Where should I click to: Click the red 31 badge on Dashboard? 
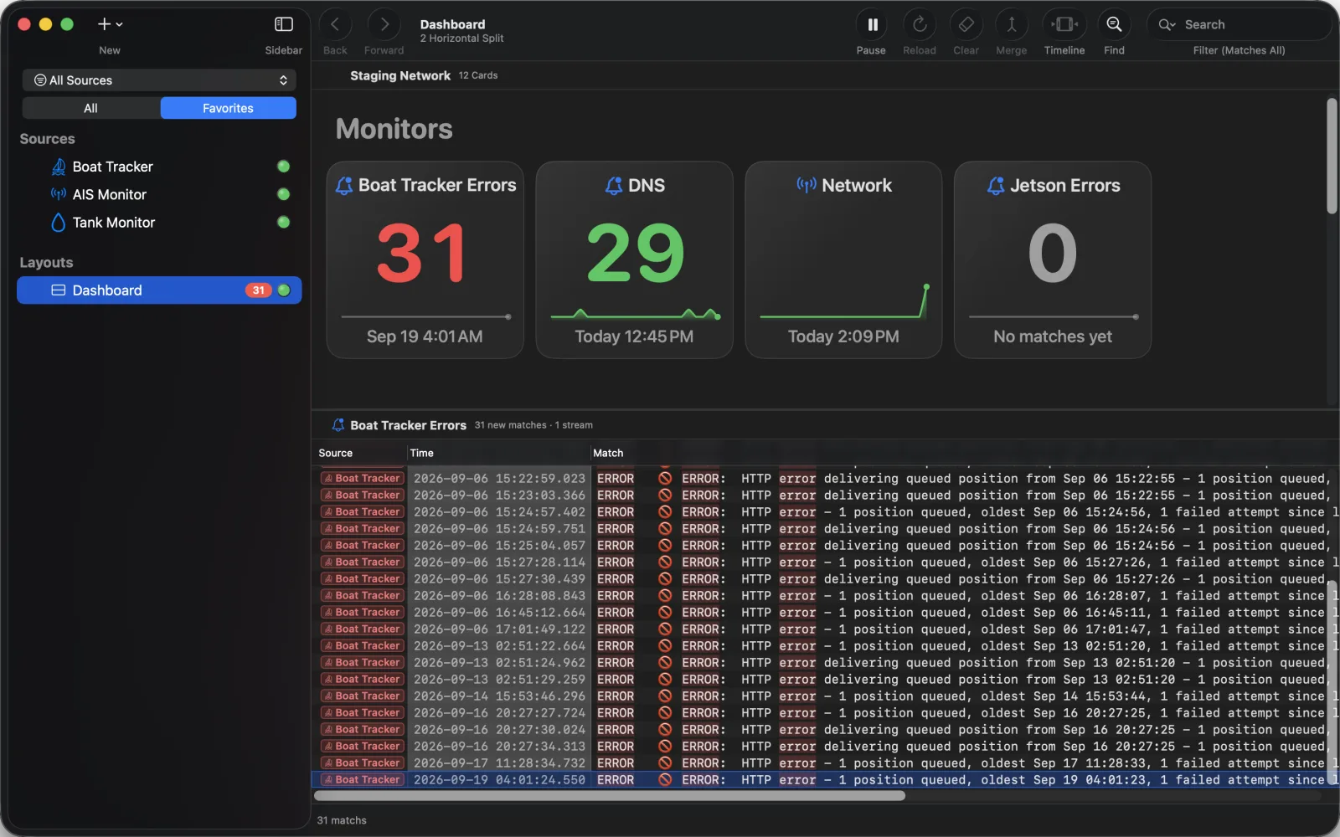258,290
